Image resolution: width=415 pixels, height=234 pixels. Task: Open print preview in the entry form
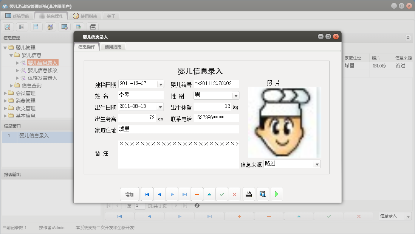262,194
